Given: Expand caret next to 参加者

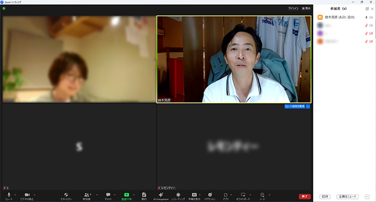Looking at the screenshot, I should [x=97, y=195].
